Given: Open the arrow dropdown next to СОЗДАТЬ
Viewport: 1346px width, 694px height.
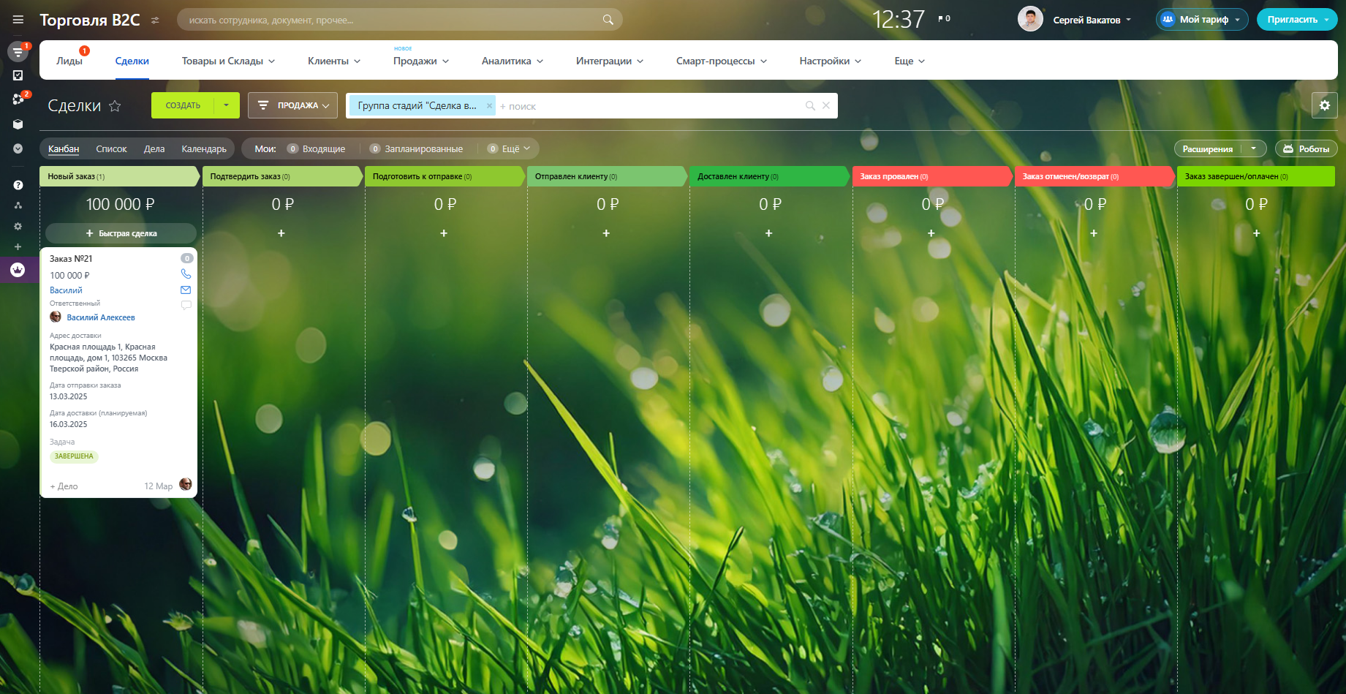Looking at the screenshot, I should tap(227, 105).
